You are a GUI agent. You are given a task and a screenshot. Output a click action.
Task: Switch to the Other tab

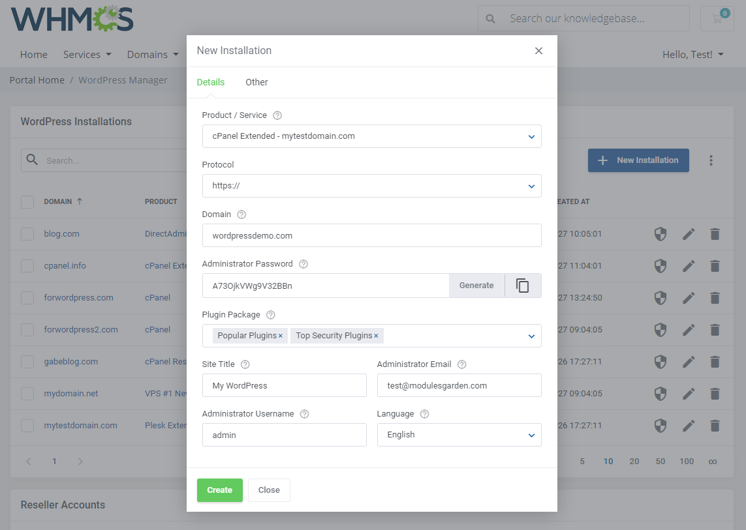[256, 82]
